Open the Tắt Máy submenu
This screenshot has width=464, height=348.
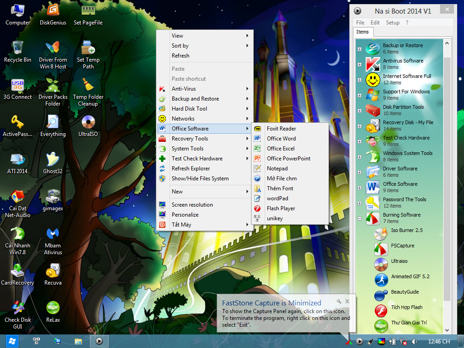point(205,225)
